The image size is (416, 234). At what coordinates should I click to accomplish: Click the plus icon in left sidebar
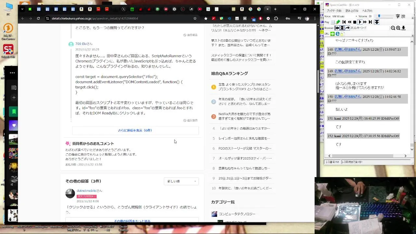pos(14,97)
